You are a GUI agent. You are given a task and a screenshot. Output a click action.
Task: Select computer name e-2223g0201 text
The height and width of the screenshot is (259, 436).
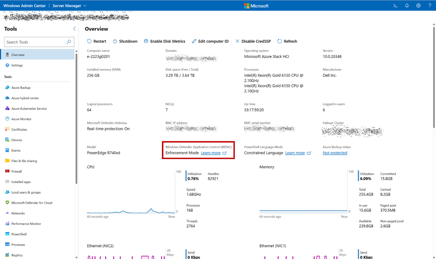coord(98,56)
